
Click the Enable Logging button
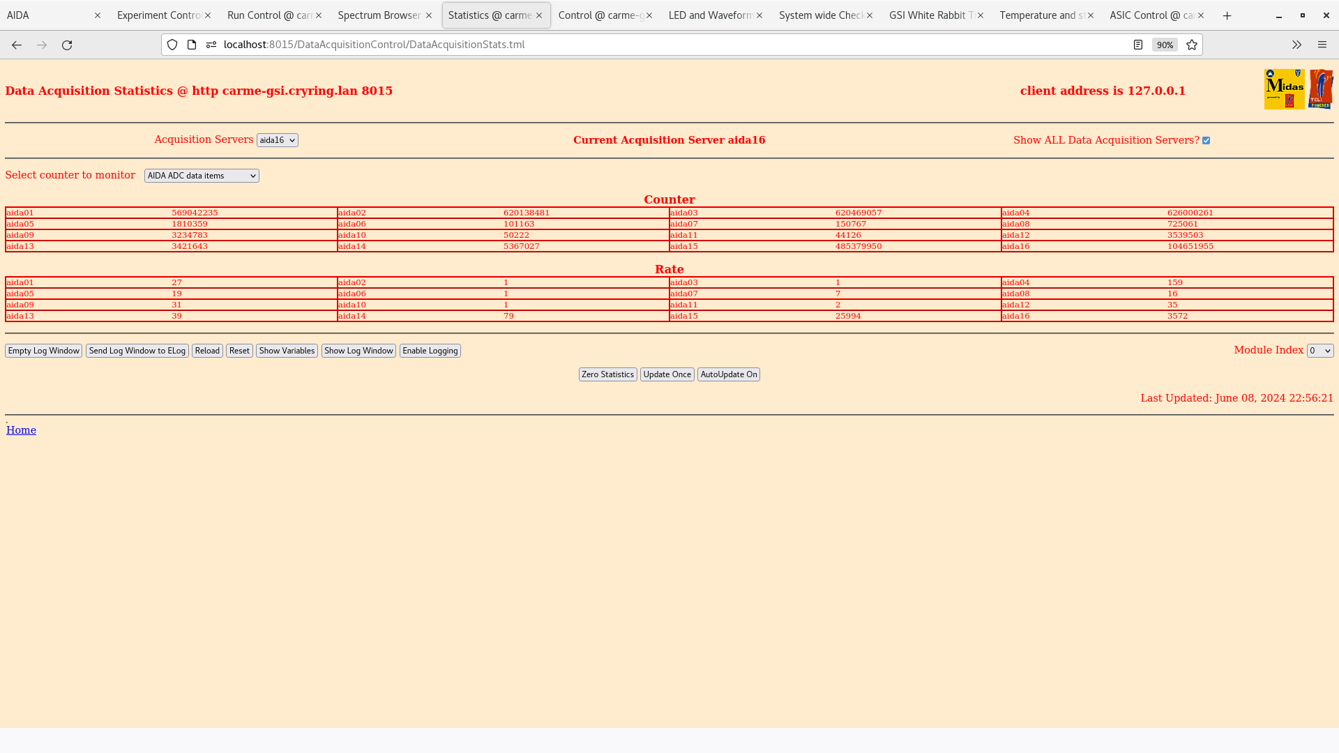click(430, 350)
